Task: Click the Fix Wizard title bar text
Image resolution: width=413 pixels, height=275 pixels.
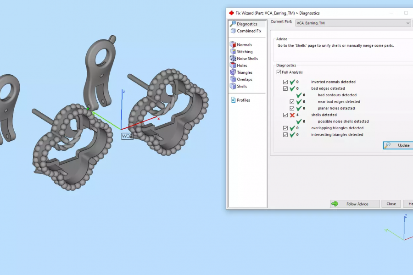Action: [x=277, y=13]
